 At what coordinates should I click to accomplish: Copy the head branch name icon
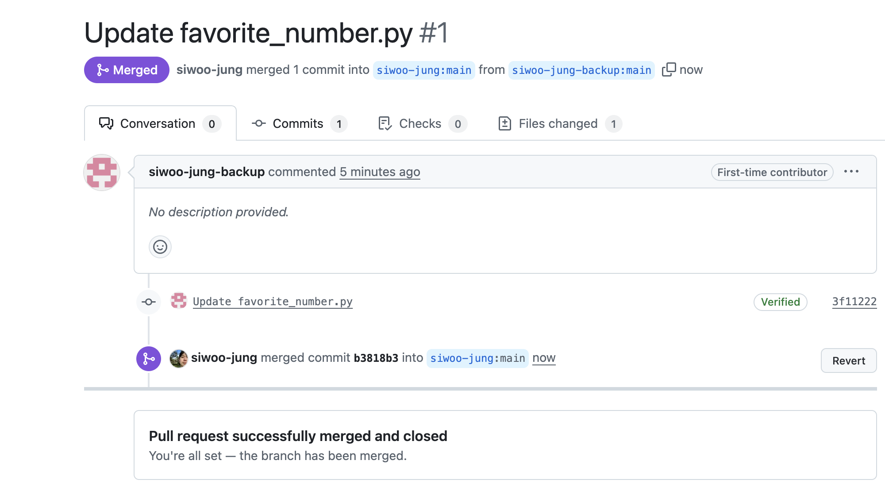669,69
